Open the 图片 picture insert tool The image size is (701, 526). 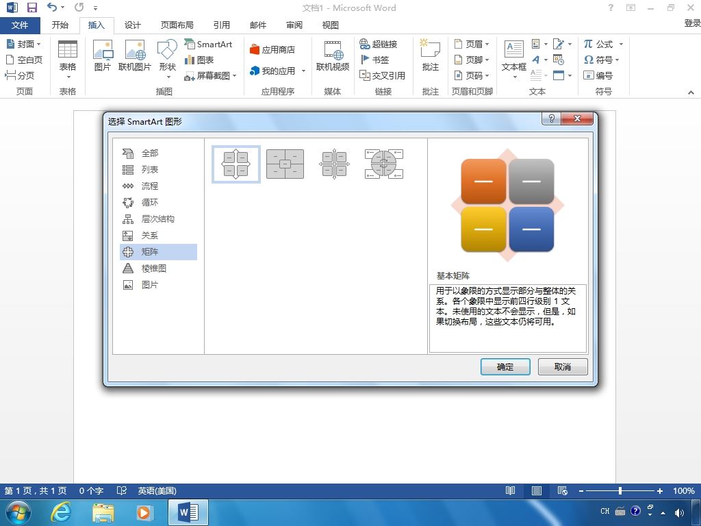[103, 55]
